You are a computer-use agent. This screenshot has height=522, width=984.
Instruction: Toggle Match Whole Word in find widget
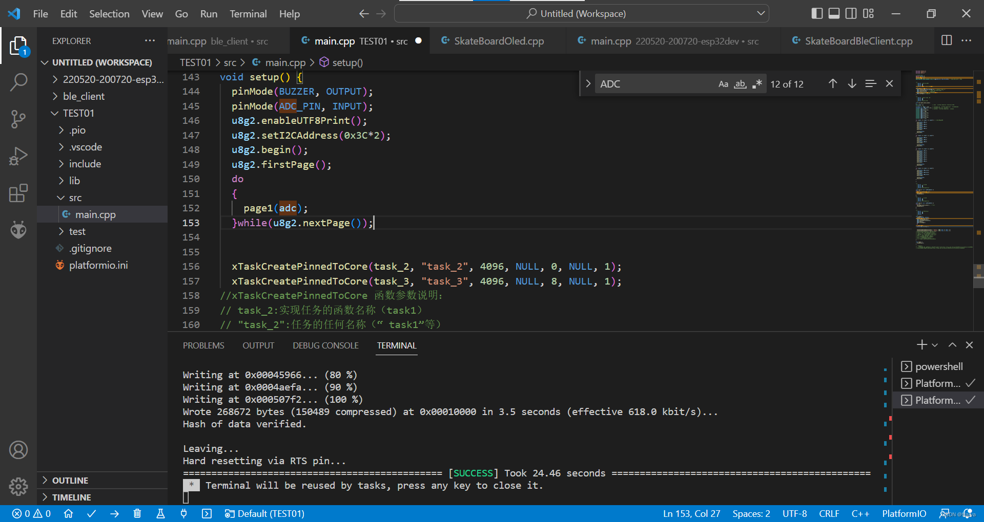click(x=740, y=84)
